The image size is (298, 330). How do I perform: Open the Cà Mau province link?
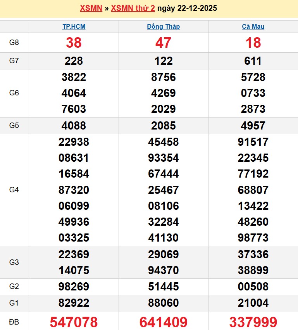pyautogui.click(x=253, y=27)
